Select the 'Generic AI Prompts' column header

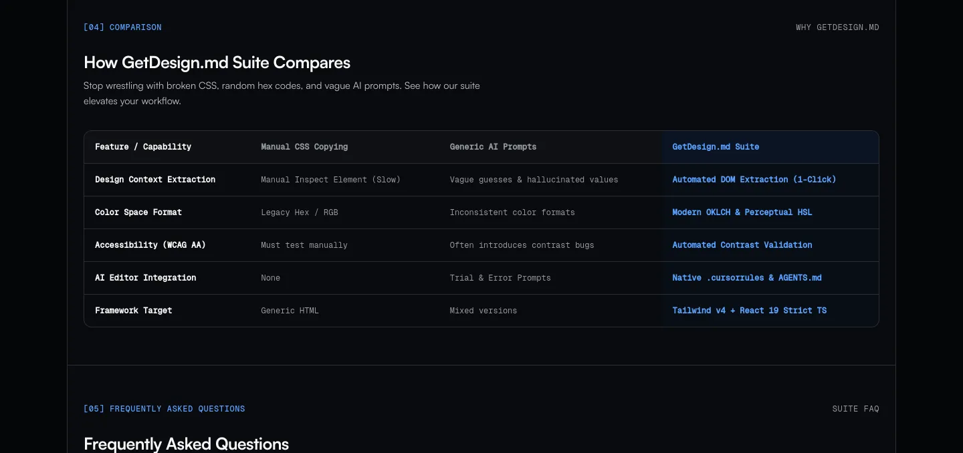(x=493, y=147)
